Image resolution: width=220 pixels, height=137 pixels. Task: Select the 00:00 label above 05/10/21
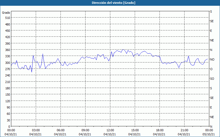click(x=209, y=130)
